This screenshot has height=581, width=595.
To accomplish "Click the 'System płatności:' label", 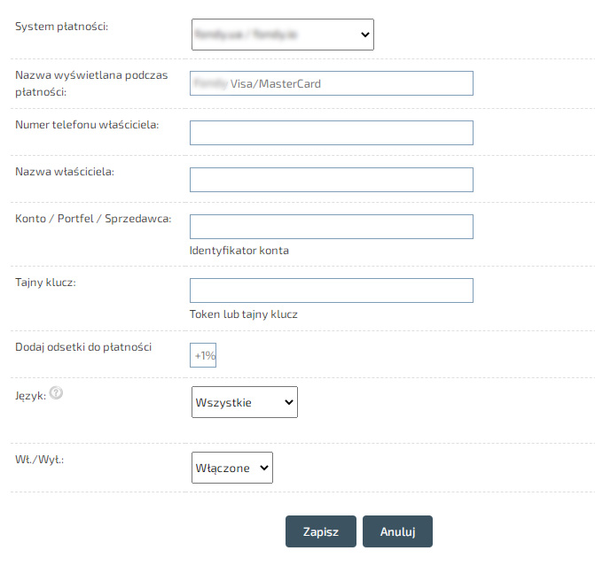I will pos(62,27).
